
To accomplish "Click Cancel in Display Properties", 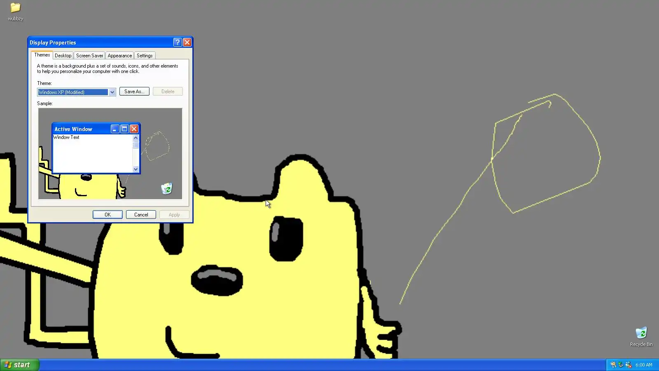I will click(141, 215).
